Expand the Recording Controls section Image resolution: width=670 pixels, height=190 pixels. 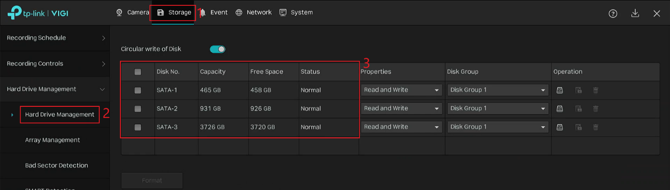55,64
